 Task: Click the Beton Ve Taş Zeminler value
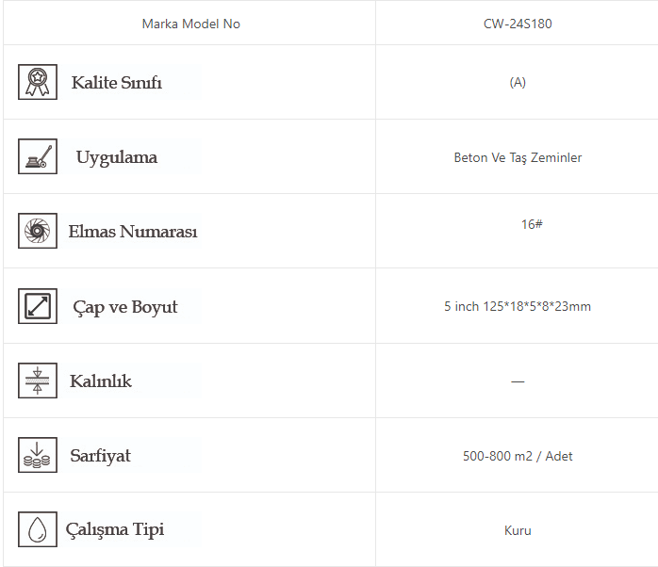click(518, 157)
